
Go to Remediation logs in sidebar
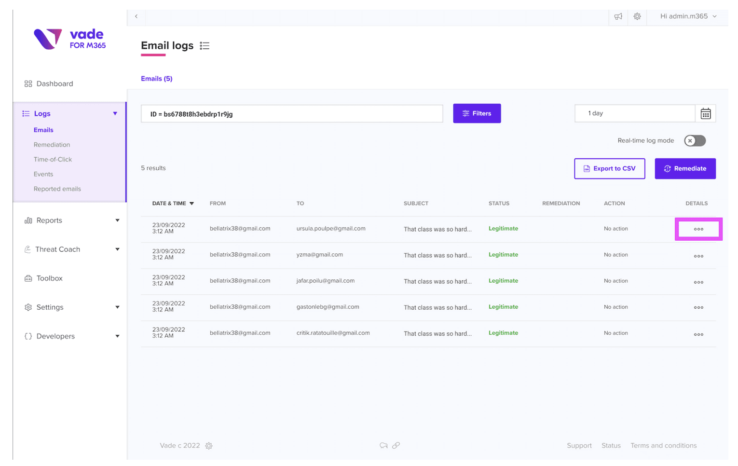52,145
